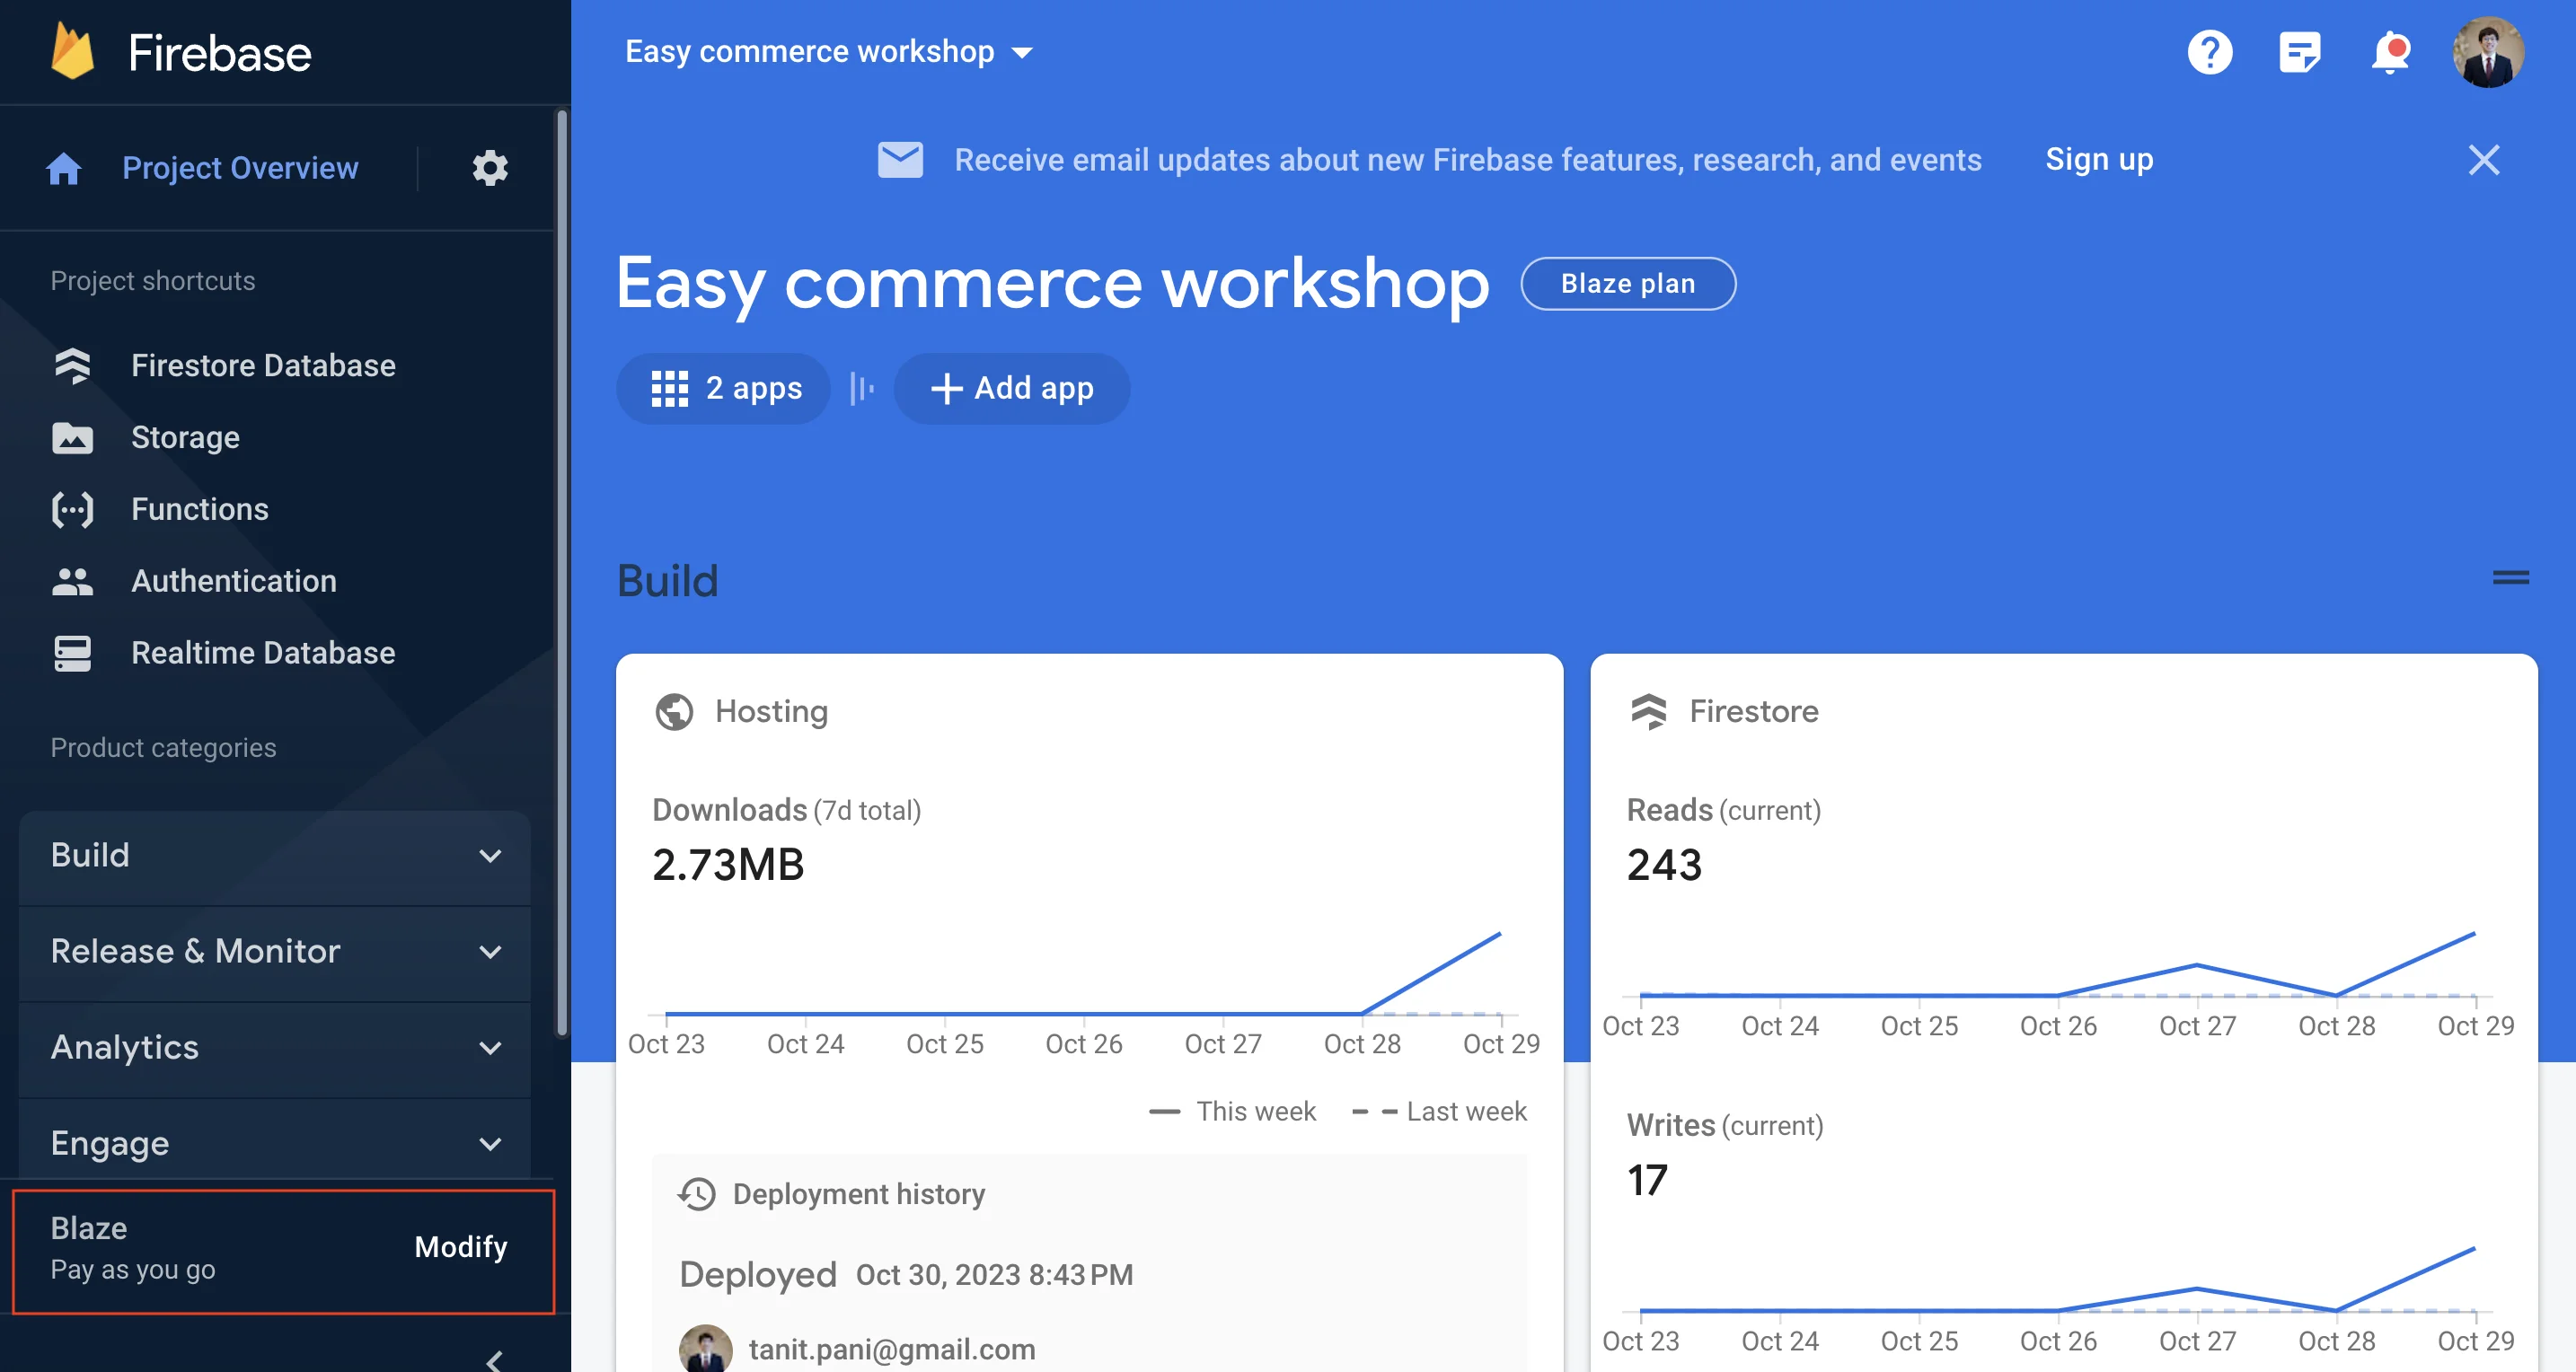Open project settings gear icon
The height and width of the screenshot is (1372, 2576).
pyautogui.click(x=490, y=168)
